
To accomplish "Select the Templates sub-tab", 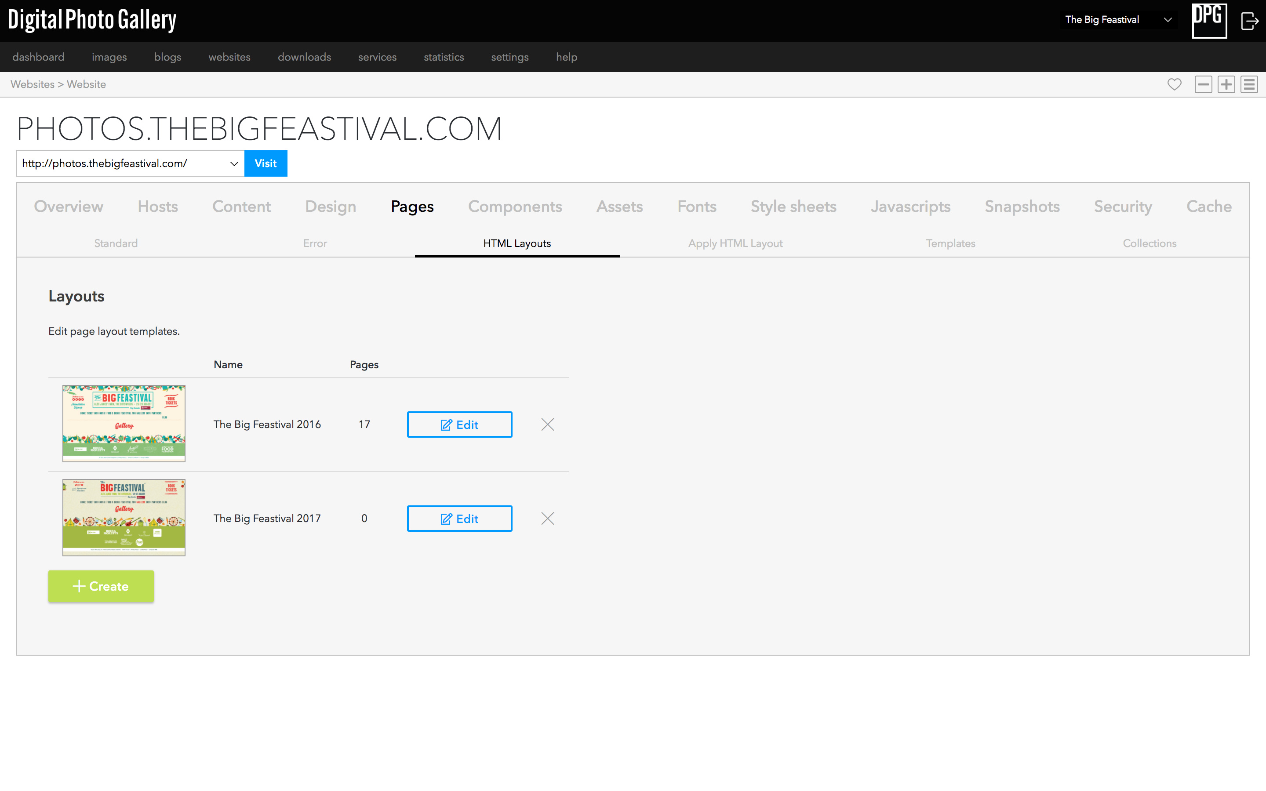I will (x=950, y=243).
